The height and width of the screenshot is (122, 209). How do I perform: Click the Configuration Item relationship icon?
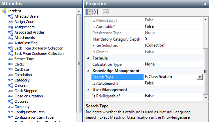coord(10,112)
